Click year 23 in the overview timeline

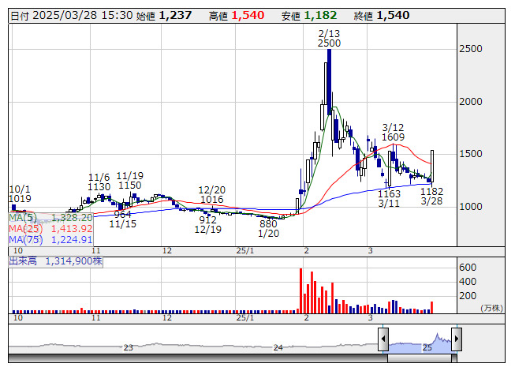click(129, 347)
